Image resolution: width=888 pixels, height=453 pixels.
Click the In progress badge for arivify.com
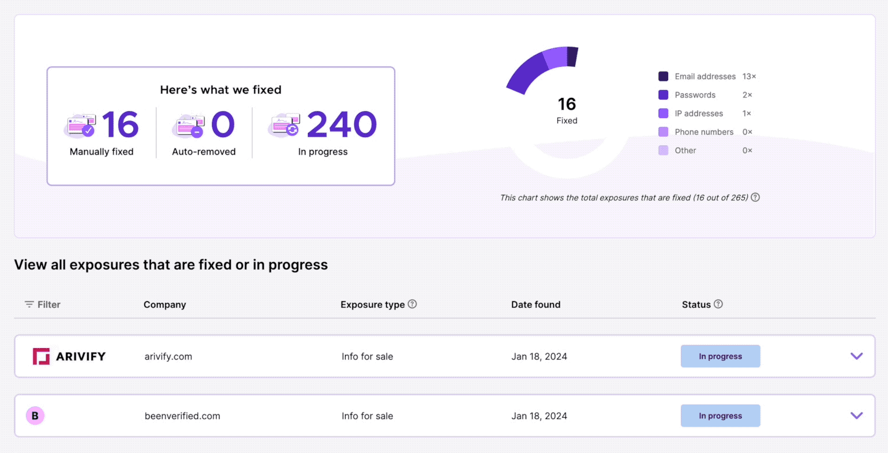[720, 356]
